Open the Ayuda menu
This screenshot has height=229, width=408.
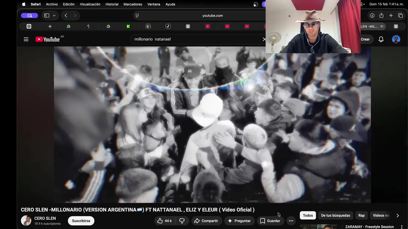coord(170,4)
